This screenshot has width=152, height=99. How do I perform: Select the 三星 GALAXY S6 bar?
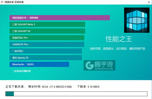47,31
